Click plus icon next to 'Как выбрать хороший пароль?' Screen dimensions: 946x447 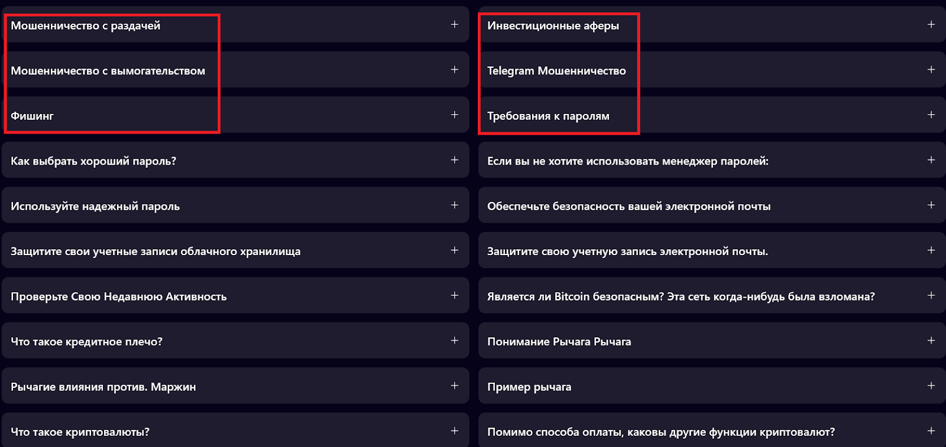454,160
